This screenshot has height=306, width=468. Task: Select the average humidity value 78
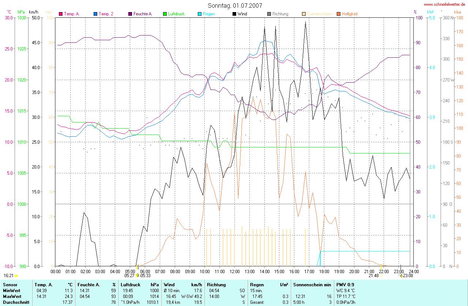click(114, 302)
